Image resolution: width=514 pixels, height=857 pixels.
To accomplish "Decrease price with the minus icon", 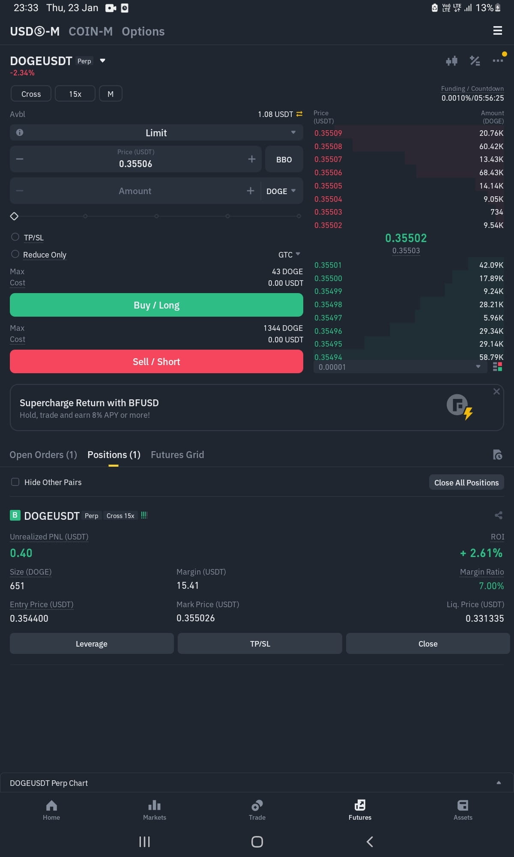I will 20,159.
